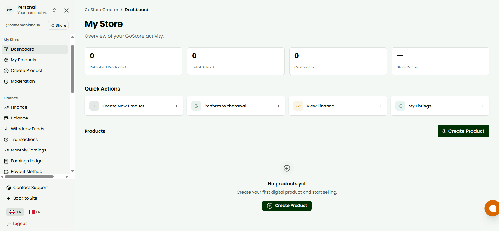Screen dimensions: 499x231
Task: Select Create Product in the sidebar
Action: coord(35,71)
